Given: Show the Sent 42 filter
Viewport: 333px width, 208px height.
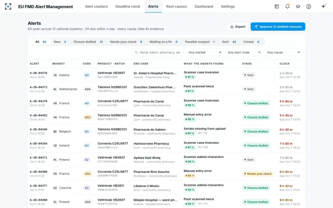Looking at the screenshot, I should pos(229,42).
